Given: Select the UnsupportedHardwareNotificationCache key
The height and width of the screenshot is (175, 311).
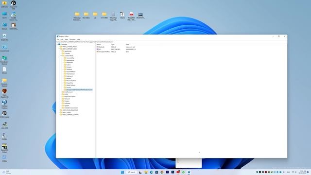Looking at the screenshot, I should coord(79,89).
